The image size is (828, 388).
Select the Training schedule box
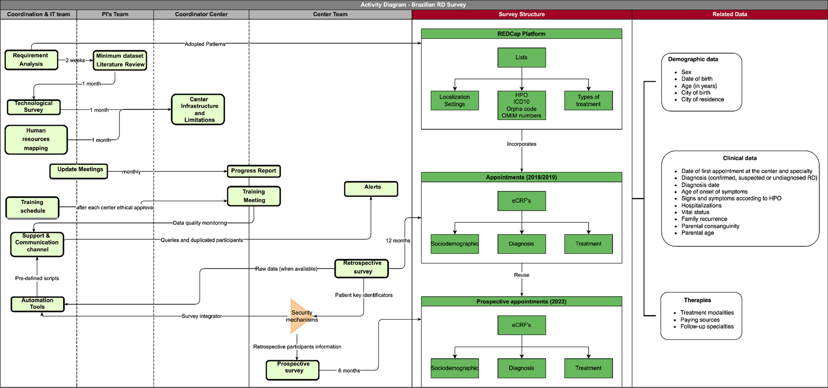[x=33, y=208]
